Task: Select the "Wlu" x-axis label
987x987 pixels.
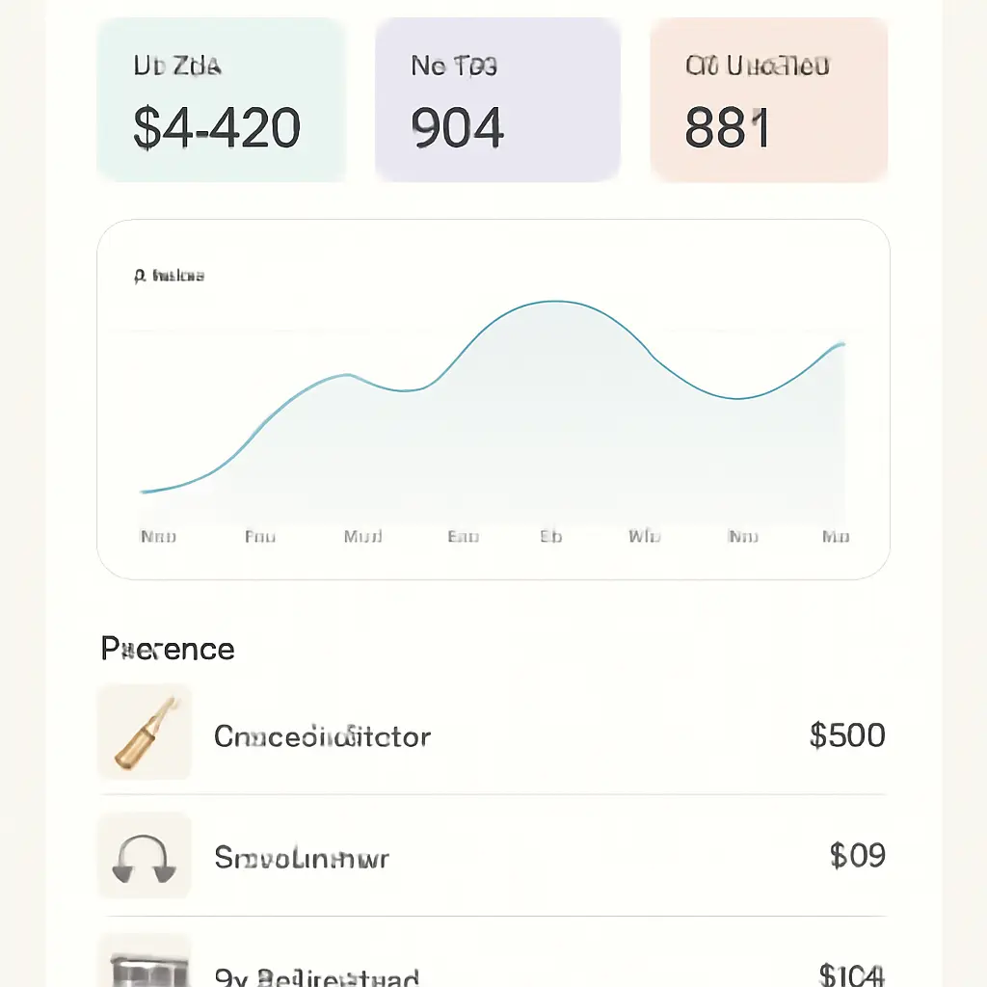Action: (x=644, y=537)
